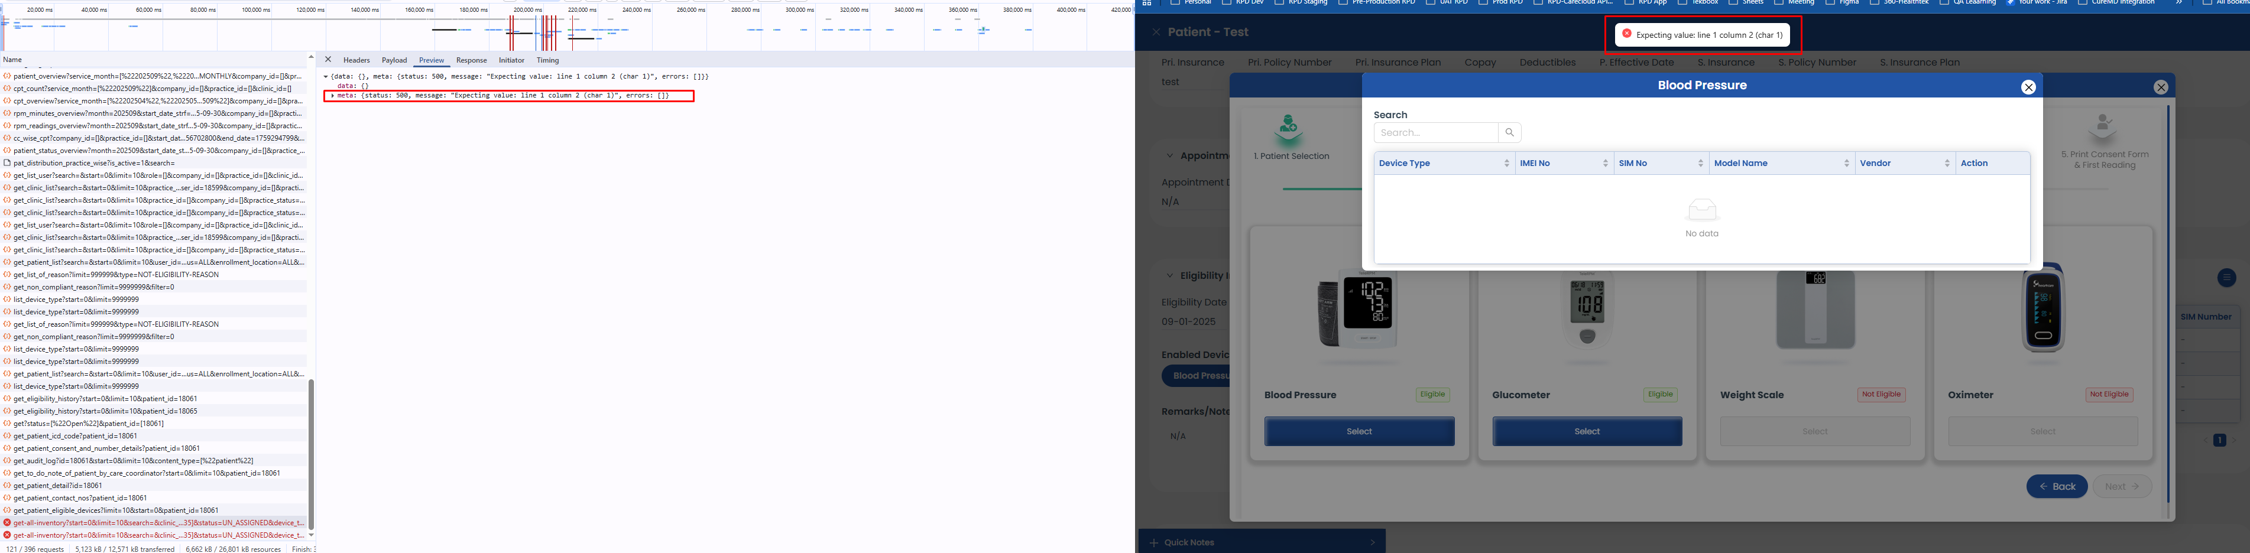Click the Back button

tap(2056, 487)
